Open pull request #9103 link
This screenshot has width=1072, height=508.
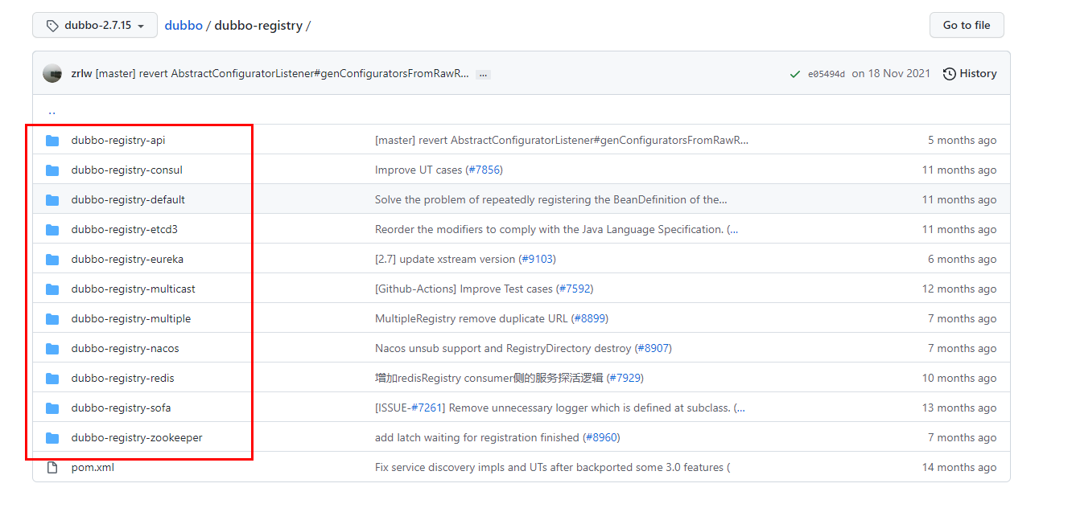pyautogui.click(x=537, y=259)
